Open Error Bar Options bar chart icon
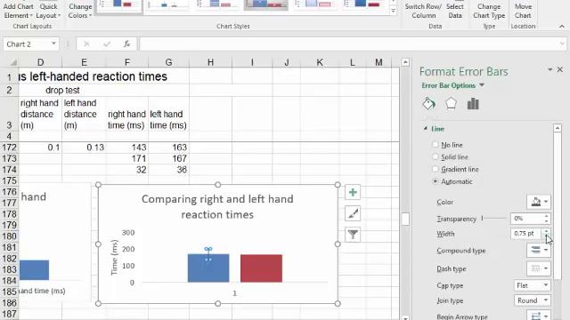This screenshot has width=570, height=320. pos(473,104)
